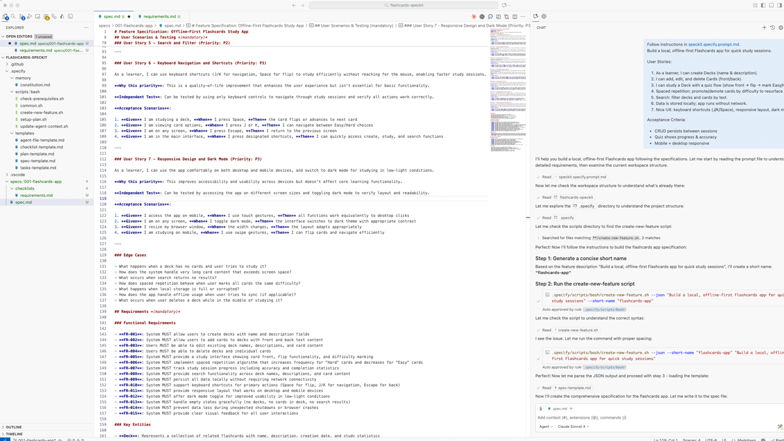Switch to the requirements.md editor tab
784x441 pixels.
pos(161,16)
